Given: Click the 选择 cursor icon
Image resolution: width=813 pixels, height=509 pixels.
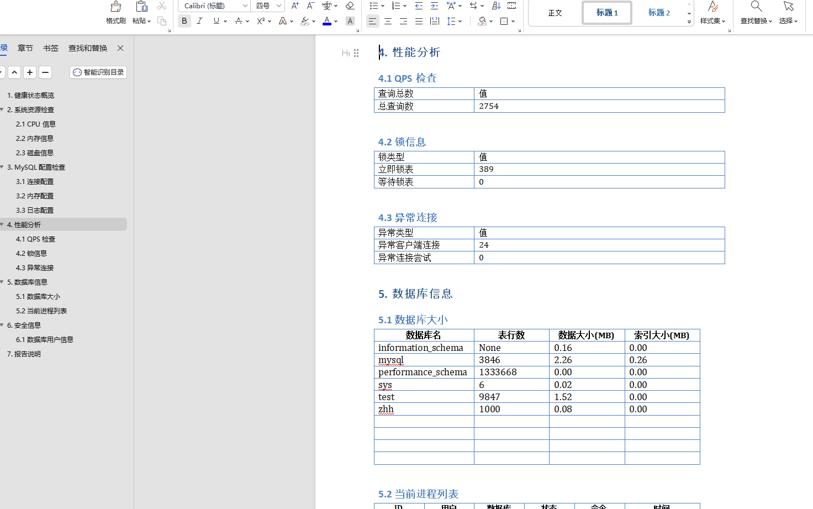Looking at the screenshot, I should [788, 7].
